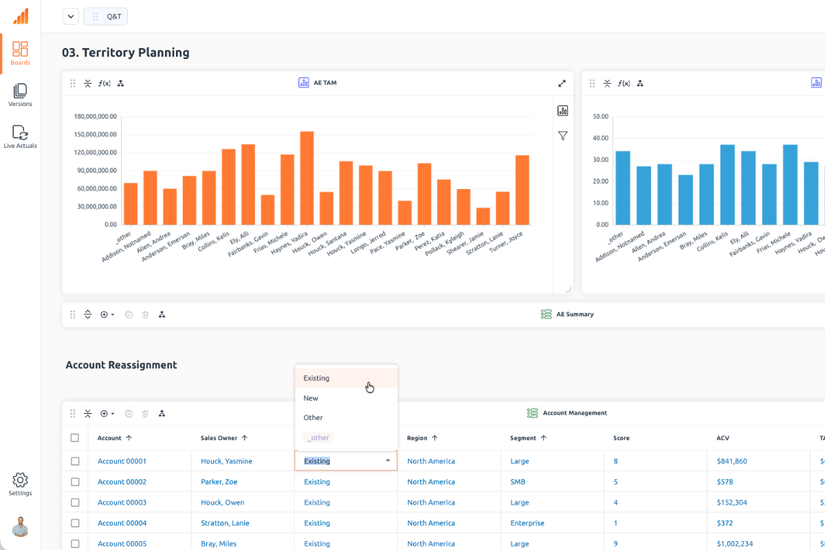
Task: Maximize the AE TAM chart
Action: coord(562,83)
